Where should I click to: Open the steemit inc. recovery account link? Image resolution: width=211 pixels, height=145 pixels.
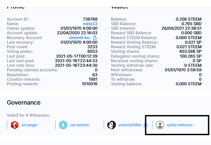(x=80, y=38)
